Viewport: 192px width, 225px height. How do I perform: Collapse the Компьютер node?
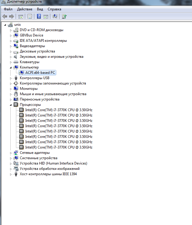click(x=11, y=68)
